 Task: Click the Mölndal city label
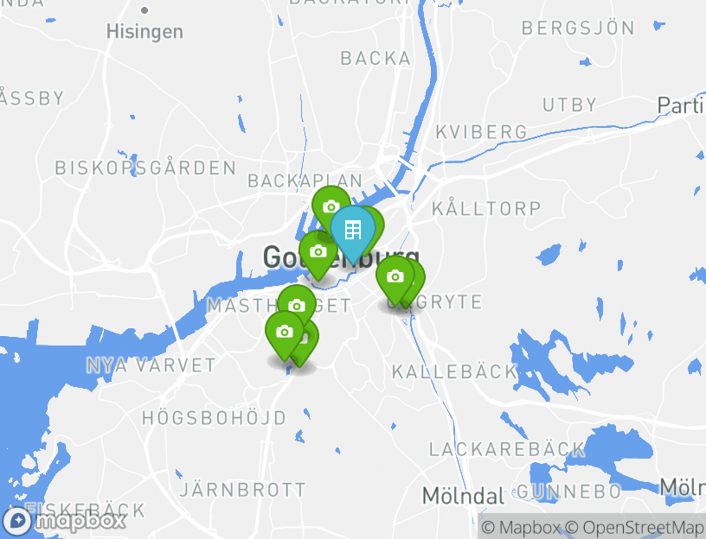(x=464, y=497)
